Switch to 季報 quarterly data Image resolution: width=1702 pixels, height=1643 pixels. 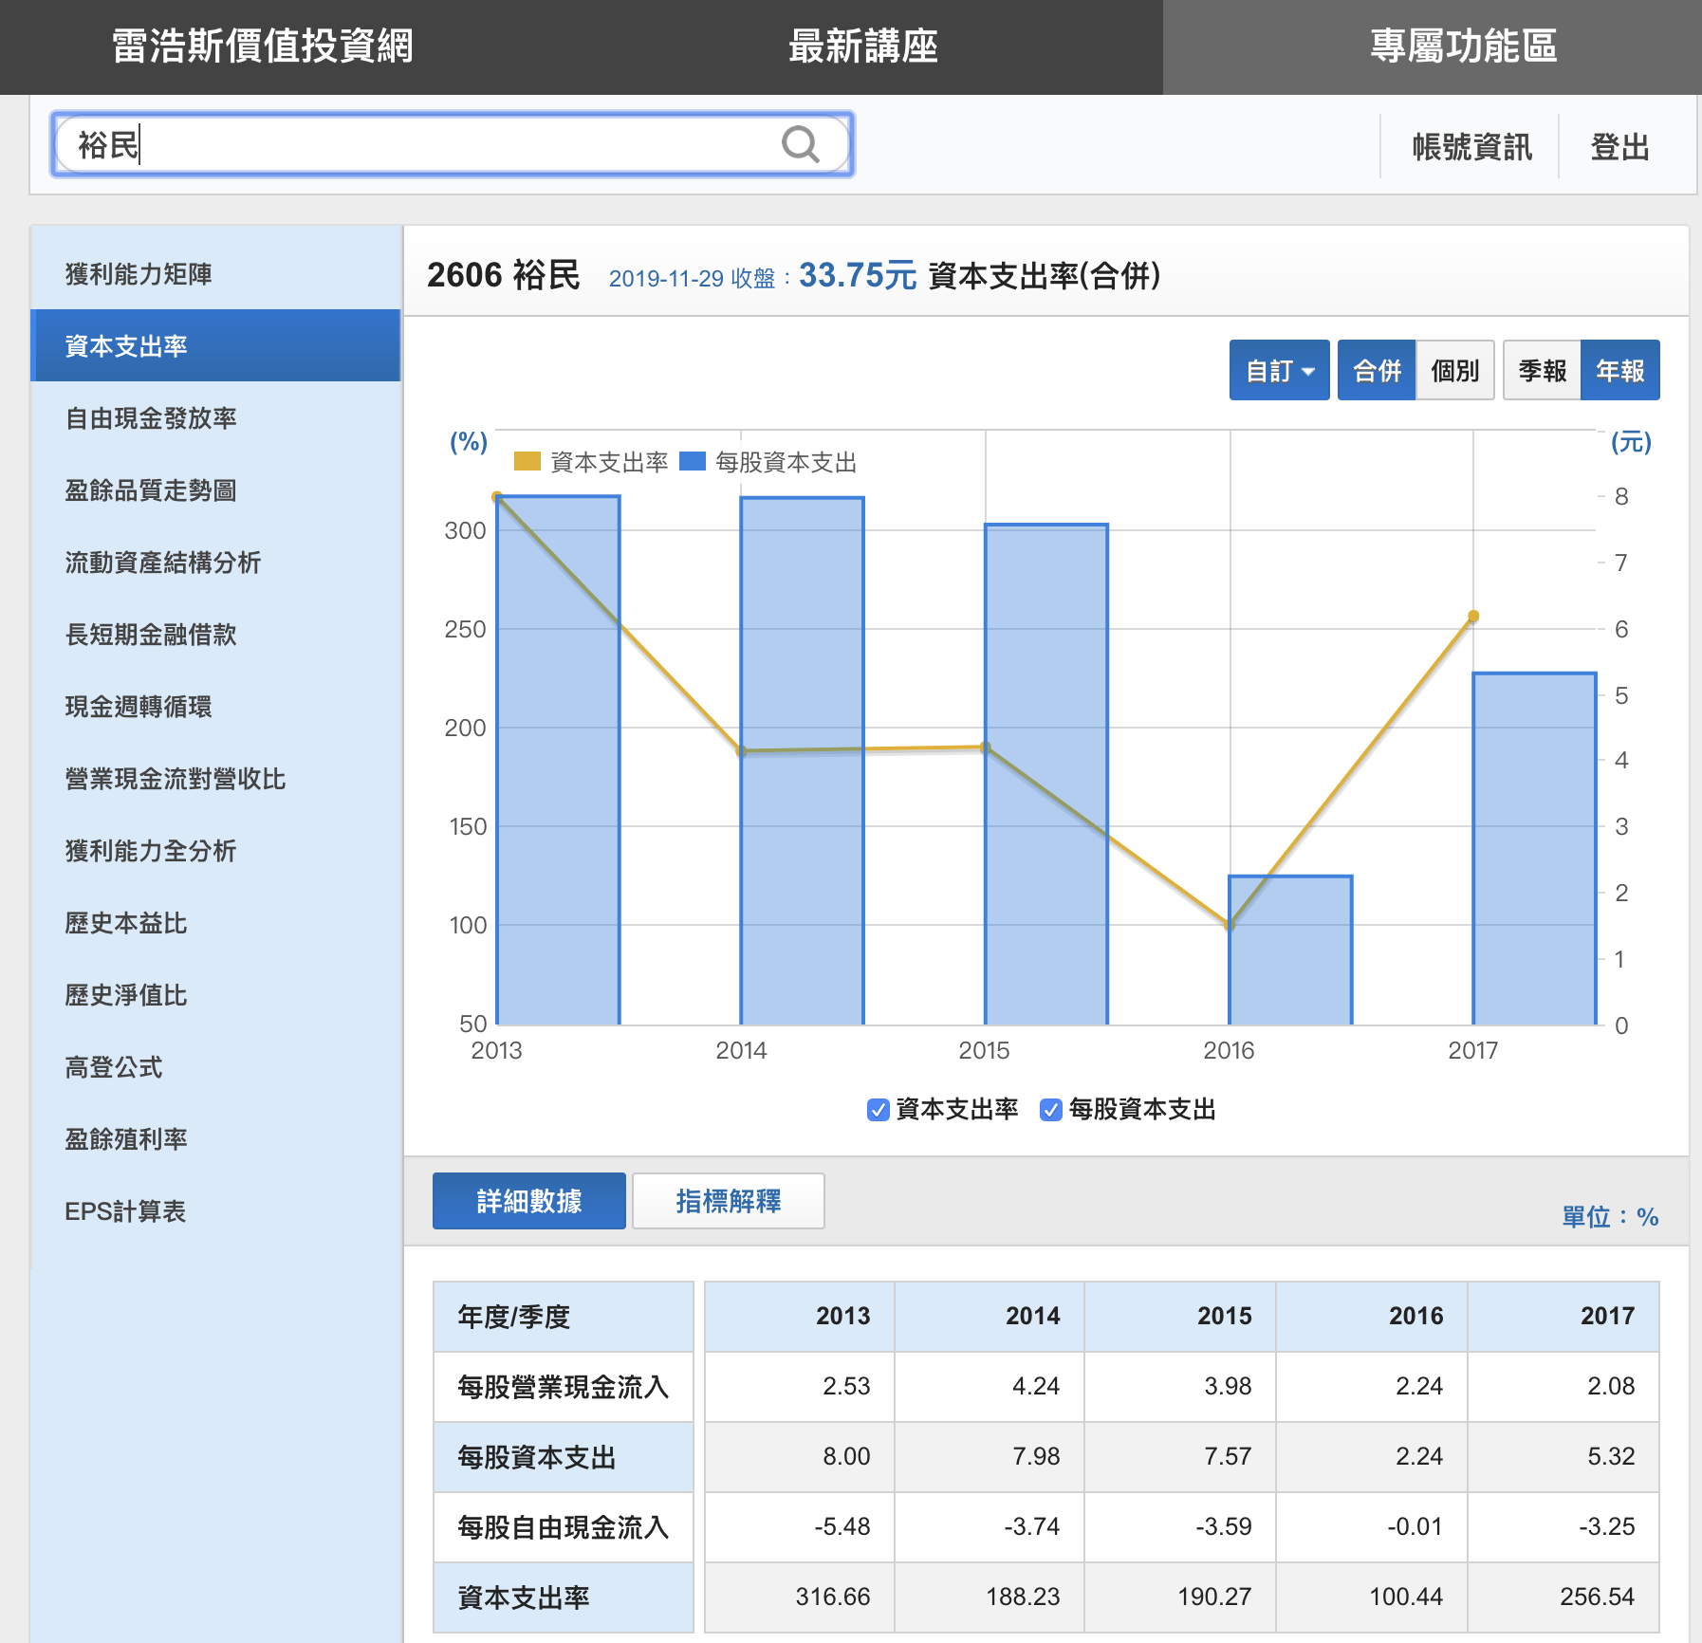1542,370
